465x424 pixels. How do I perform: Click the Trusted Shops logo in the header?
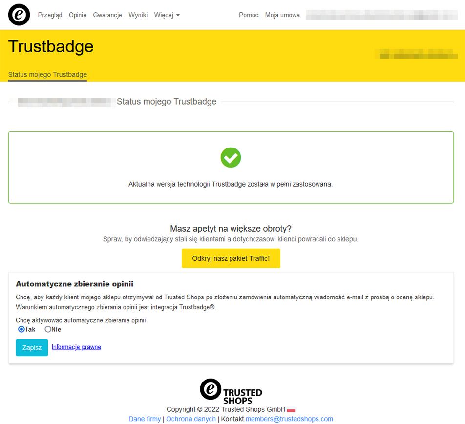click(19, 15)
